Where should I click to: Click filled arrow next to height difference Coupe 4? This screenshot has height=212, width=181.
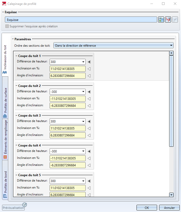pyautogui.click(x=89, y=151)
